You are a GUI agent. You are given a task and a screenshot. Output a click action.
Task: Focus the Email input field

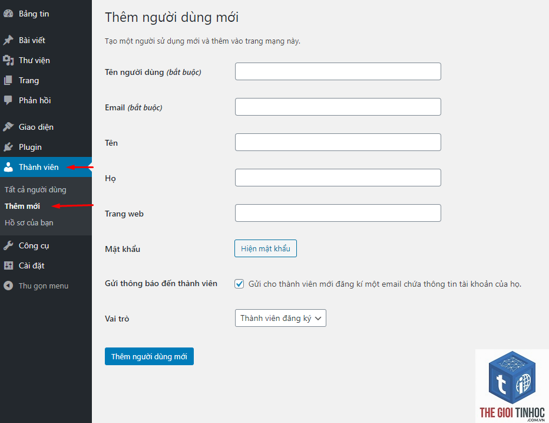coord(338,107)
